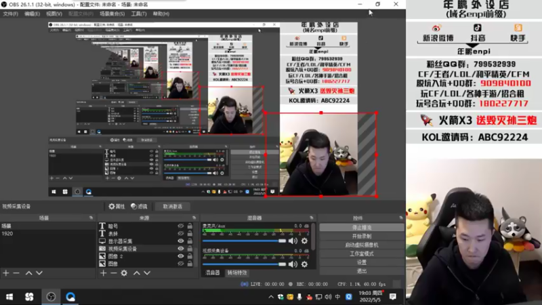Screen dimensions: 542x305
Task: Open the Windows notification center icon
Action: tap(393, 297)
